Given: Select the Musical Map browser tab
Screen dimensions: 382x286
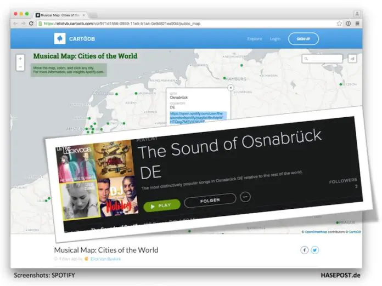Looking at the screenshot, I should (x=60, y=15).
